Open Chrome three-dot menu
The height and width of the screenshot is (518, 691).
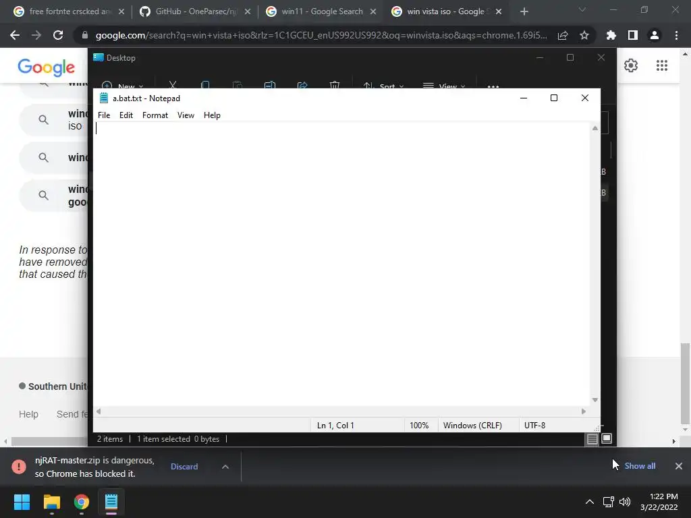point(676,35)
